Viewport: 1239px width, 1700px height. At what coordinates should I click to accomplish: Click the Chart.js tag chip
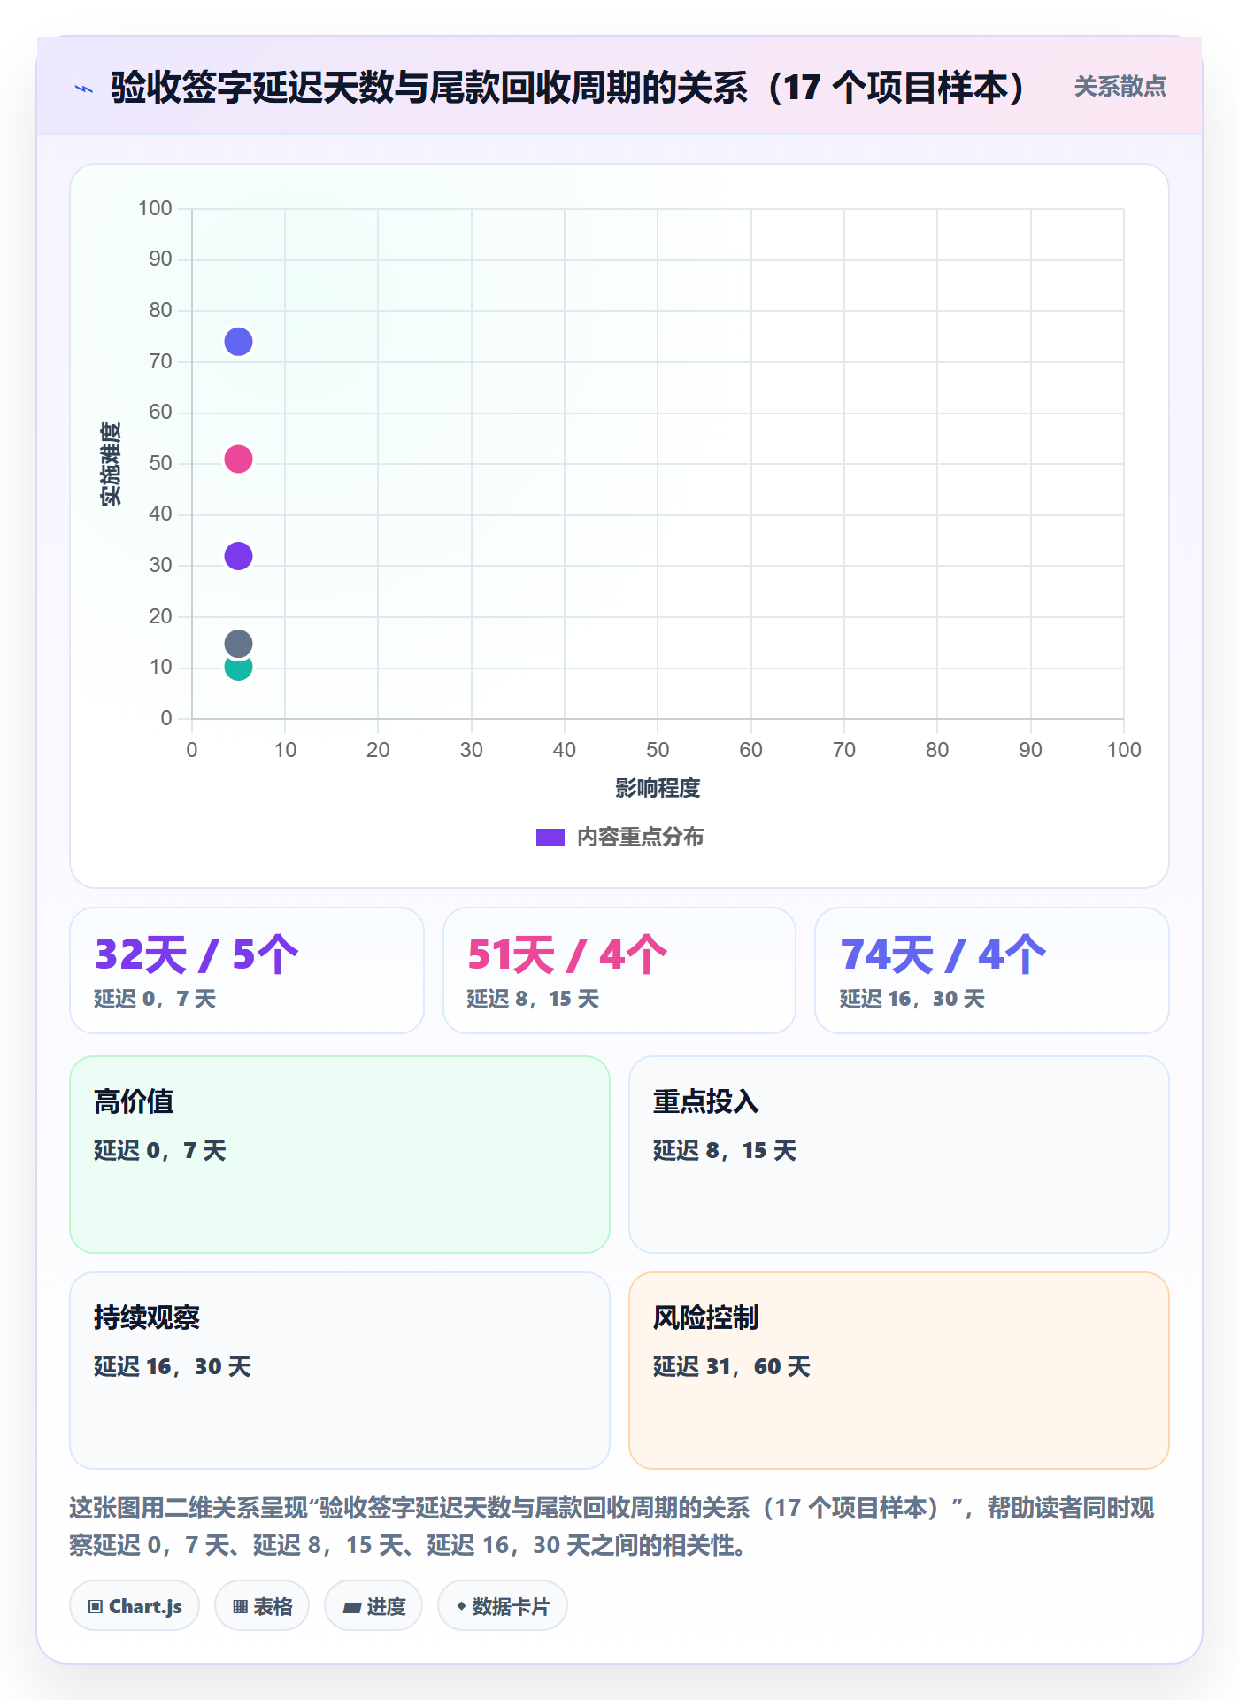click(x=135, y=1606)
